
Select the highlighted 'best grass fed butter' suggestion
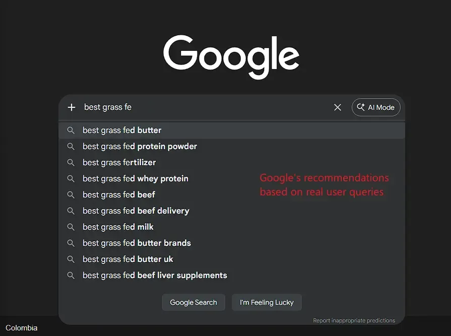pyautogui.click(x=121, y=130)
